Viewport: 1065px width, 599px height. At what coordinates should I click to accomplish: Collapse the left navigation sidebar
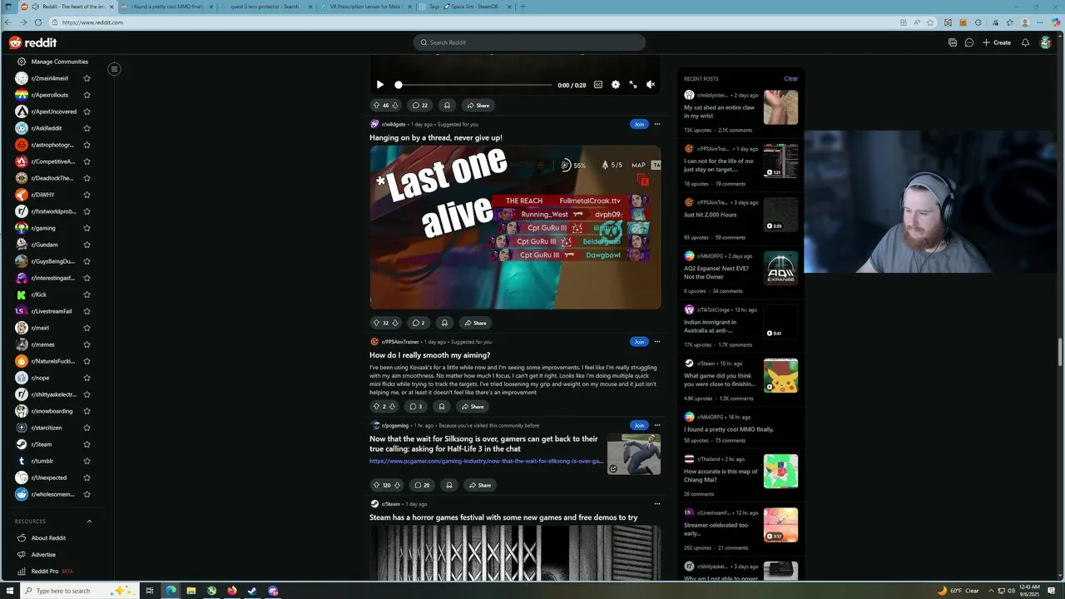click(x=115, y=68)
